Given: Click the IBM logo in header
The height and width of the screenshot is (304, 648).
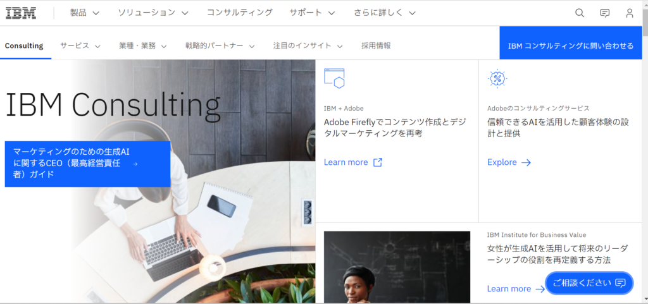Looking at the screenshot, I should click(21, 13).
